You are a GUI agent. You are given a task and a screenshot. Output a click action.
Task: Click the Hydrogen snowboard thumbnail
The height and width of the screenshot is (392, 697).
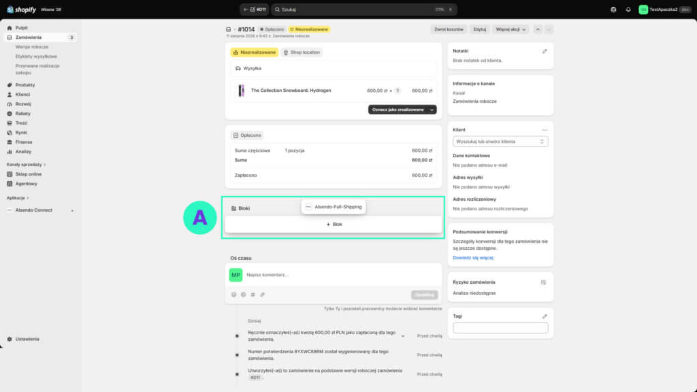[x=241, y=91]
